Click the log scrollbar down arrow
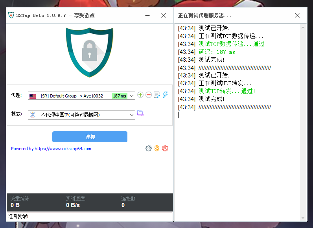 [x=303, y=217]
